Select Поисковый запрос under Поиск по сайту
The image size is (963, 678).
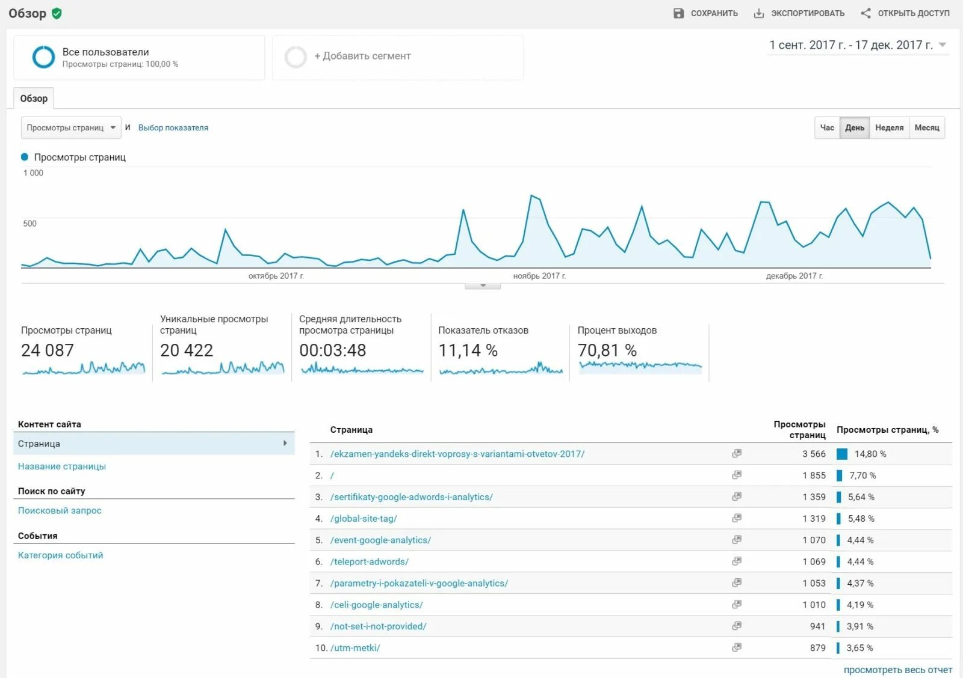point(60,510)
